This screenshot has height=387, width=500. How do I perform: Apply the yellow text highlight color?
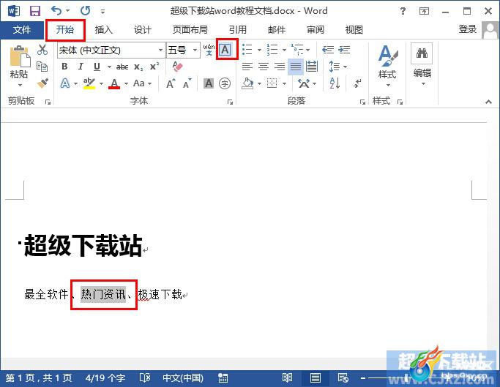click(89, 83)
